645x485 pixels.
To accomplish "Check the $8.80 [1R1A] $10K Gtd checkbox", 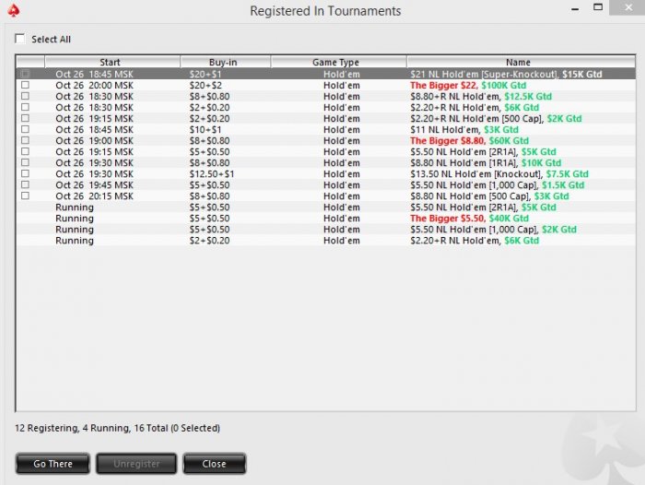I will pyautogui.click(x=25, y=162).
